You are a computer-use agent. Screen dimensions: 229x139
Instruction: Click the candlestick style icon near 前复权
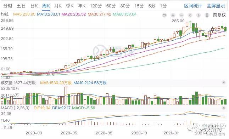coord(207,15)
